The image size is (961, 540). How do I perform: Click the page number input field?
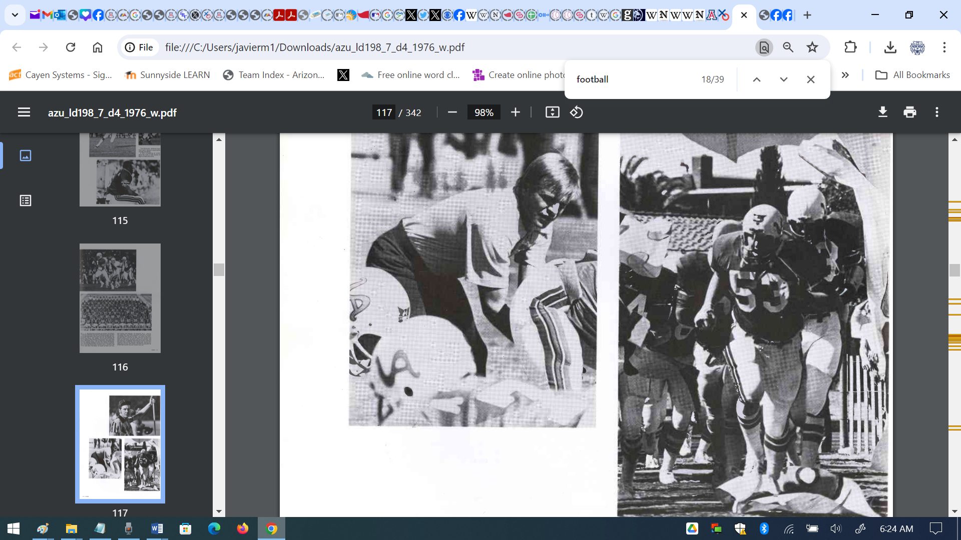(384, 112)
